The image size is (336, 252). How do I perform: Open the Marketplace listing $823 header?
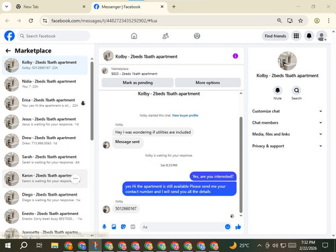point(171,71)
